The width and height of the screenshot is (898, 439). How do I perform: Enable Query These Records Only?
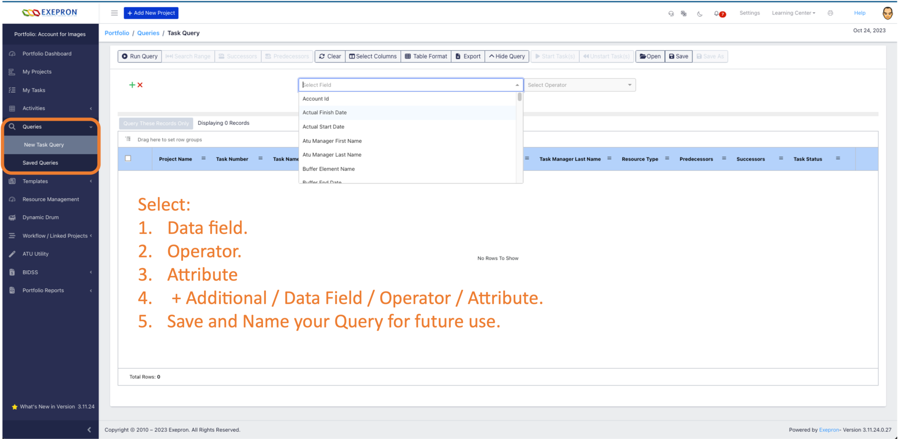[156, 123]
